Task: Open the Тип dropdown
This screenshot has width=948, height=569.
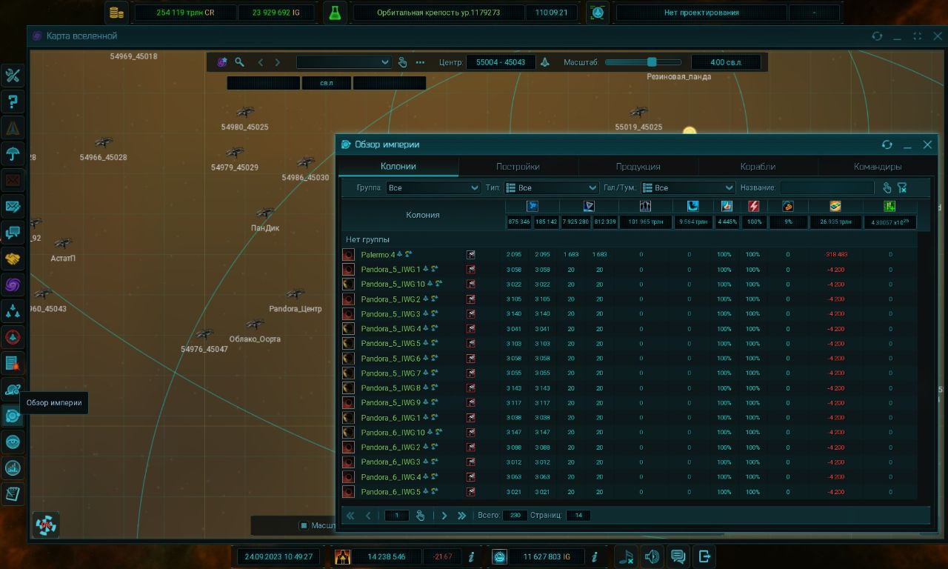Action: click(x=552, y=188)
